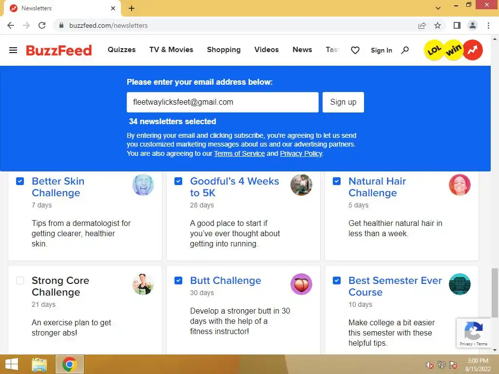Click the muted volume tray icon
The width and height of the screenshot is (499, 374).
point(430,365)
